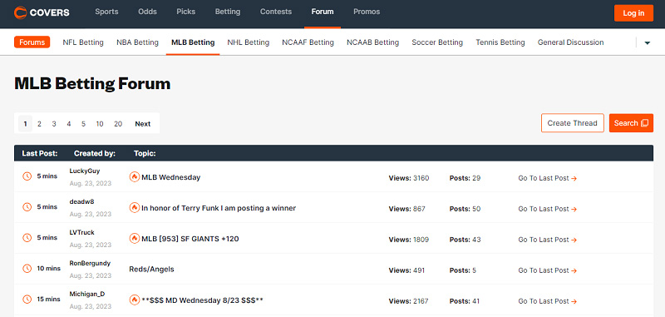Click the Log in button
The height and width of the screenshot is (317, 665).
pyautogui.click(x=633, y=13)
